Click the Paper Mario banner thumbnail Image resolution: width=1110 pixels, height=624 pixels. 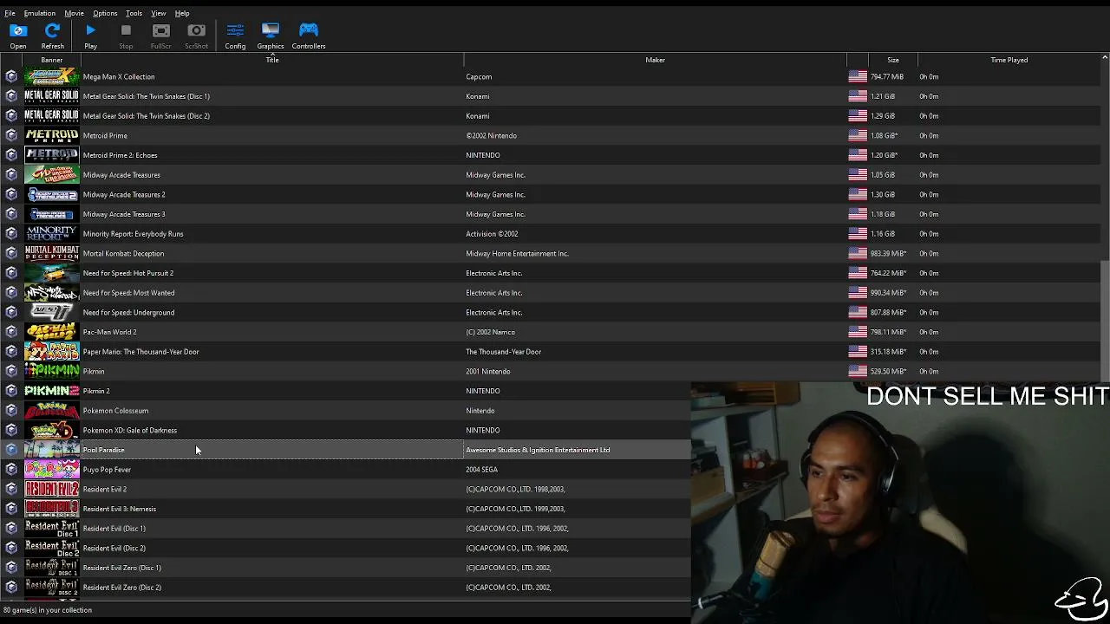coord(52,352)
